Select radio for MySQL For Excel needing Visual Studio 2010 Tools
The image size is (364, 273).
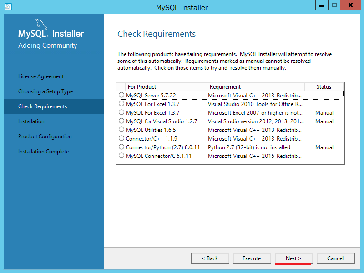121,104
